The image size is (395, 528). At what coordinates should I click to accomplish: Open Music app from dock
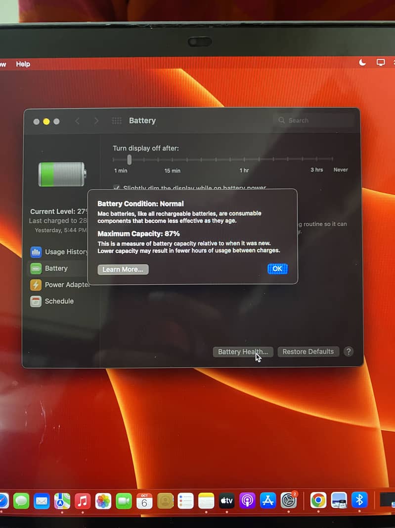tap(83, 501)
